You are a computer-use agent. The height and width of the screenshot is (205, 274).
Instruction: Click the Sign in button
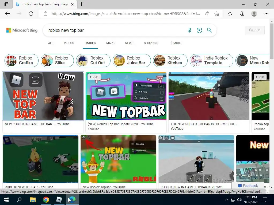pyautogui.click(x=255, y=30)
